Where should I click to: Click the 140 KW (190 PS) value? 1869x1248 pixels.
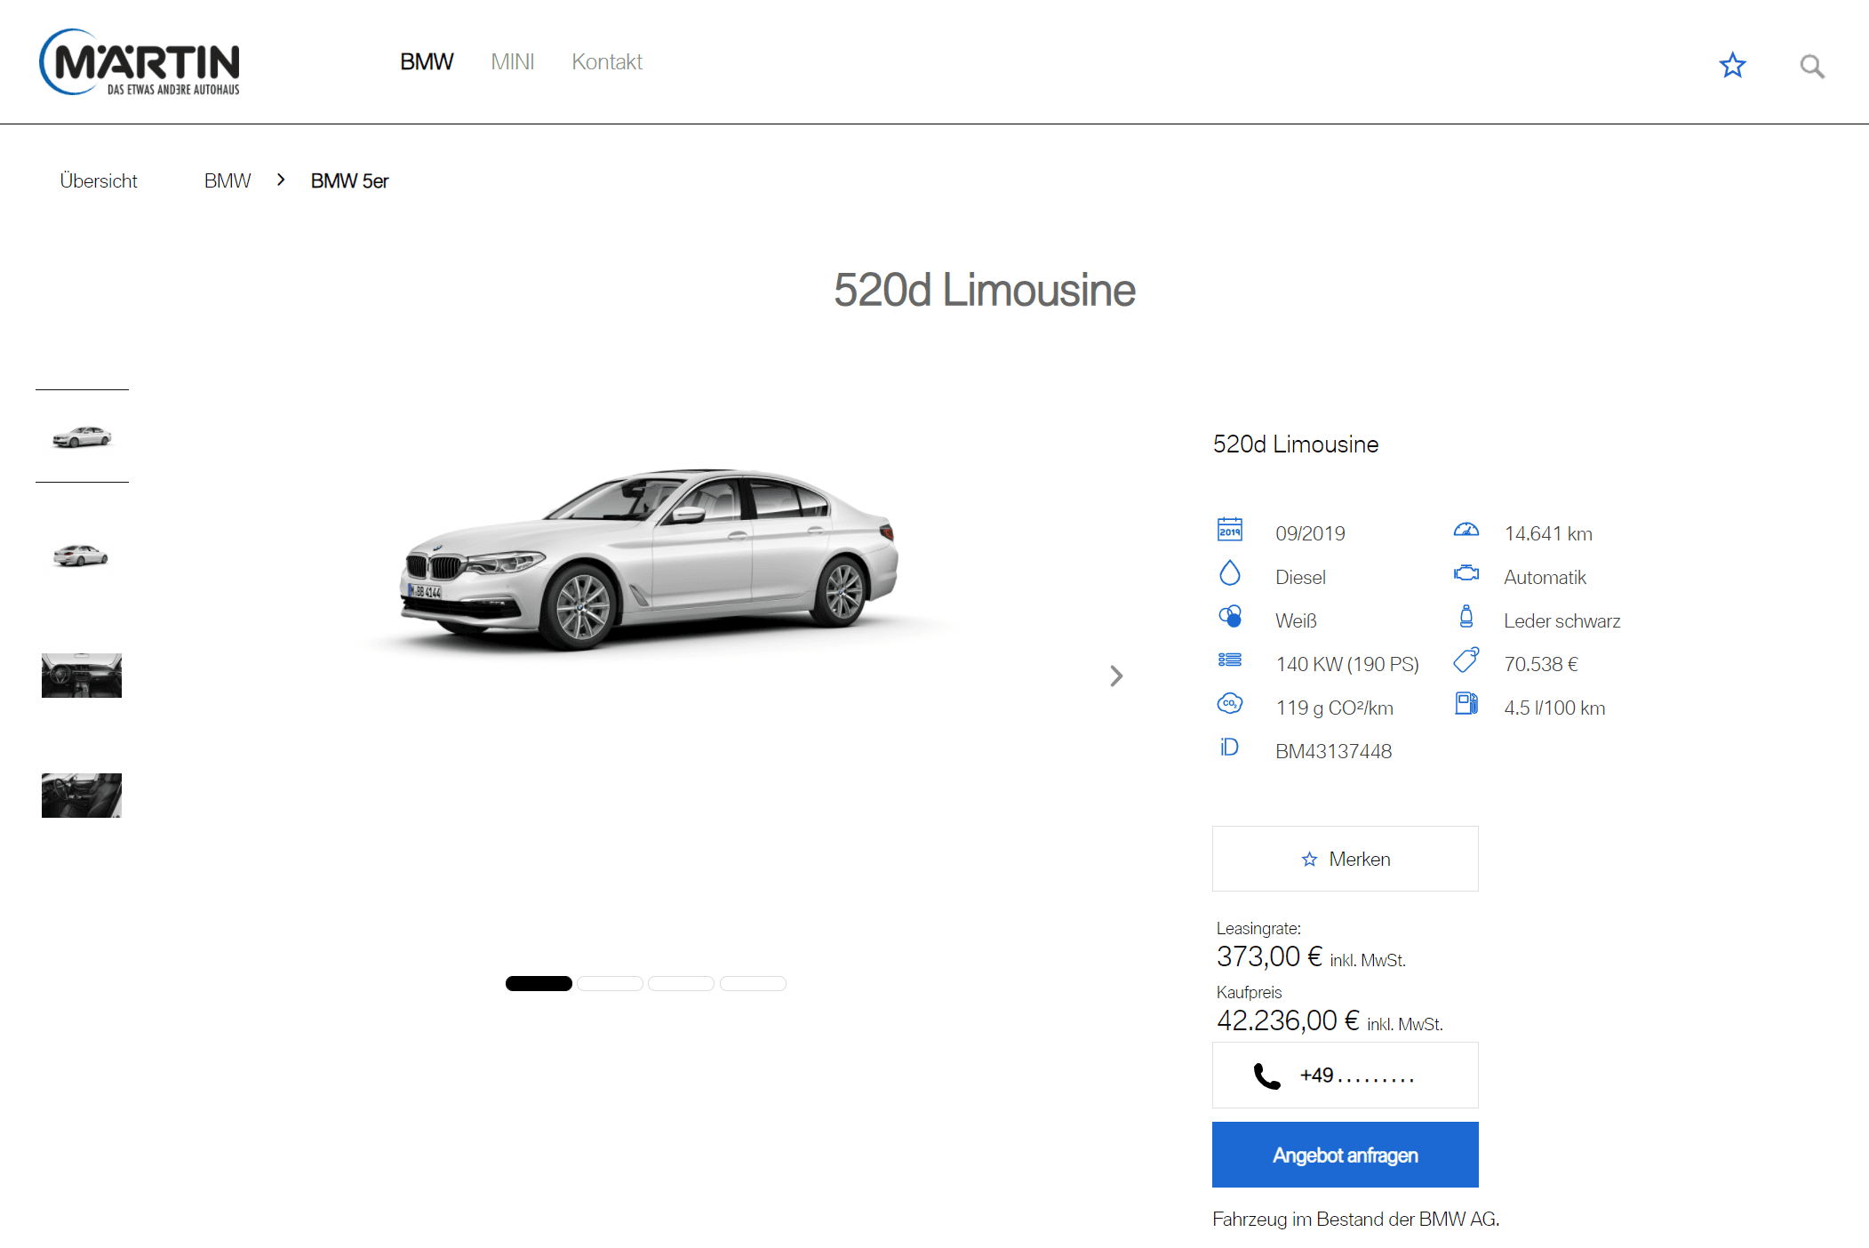tap(1347, 664)
